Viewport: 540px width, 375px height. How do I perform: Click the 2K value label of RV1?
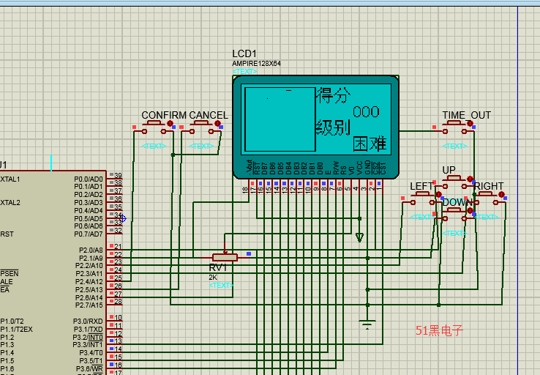(213, 278)
